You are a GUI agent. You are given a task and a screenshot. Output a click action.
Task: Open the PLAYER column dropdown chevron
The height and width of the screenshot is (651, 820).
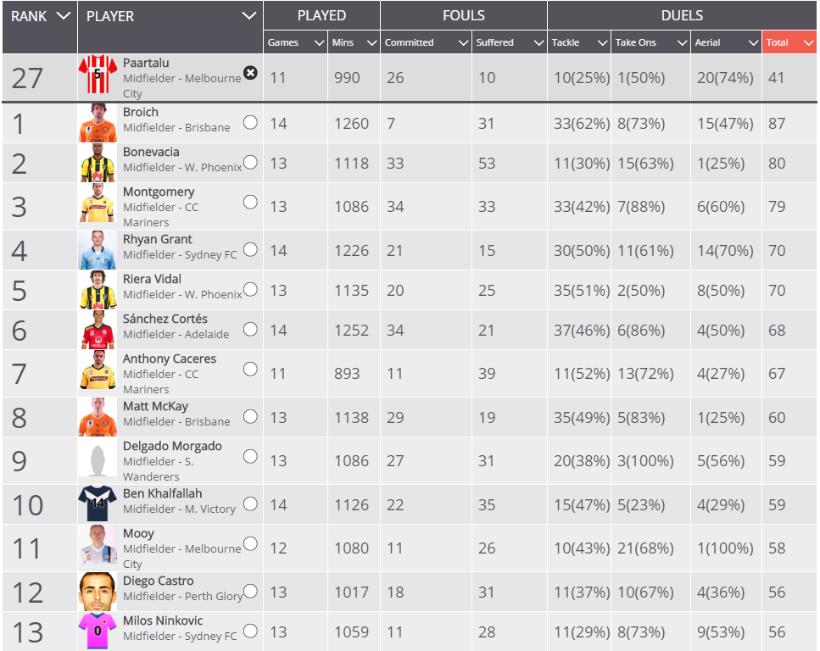(249, 16)
